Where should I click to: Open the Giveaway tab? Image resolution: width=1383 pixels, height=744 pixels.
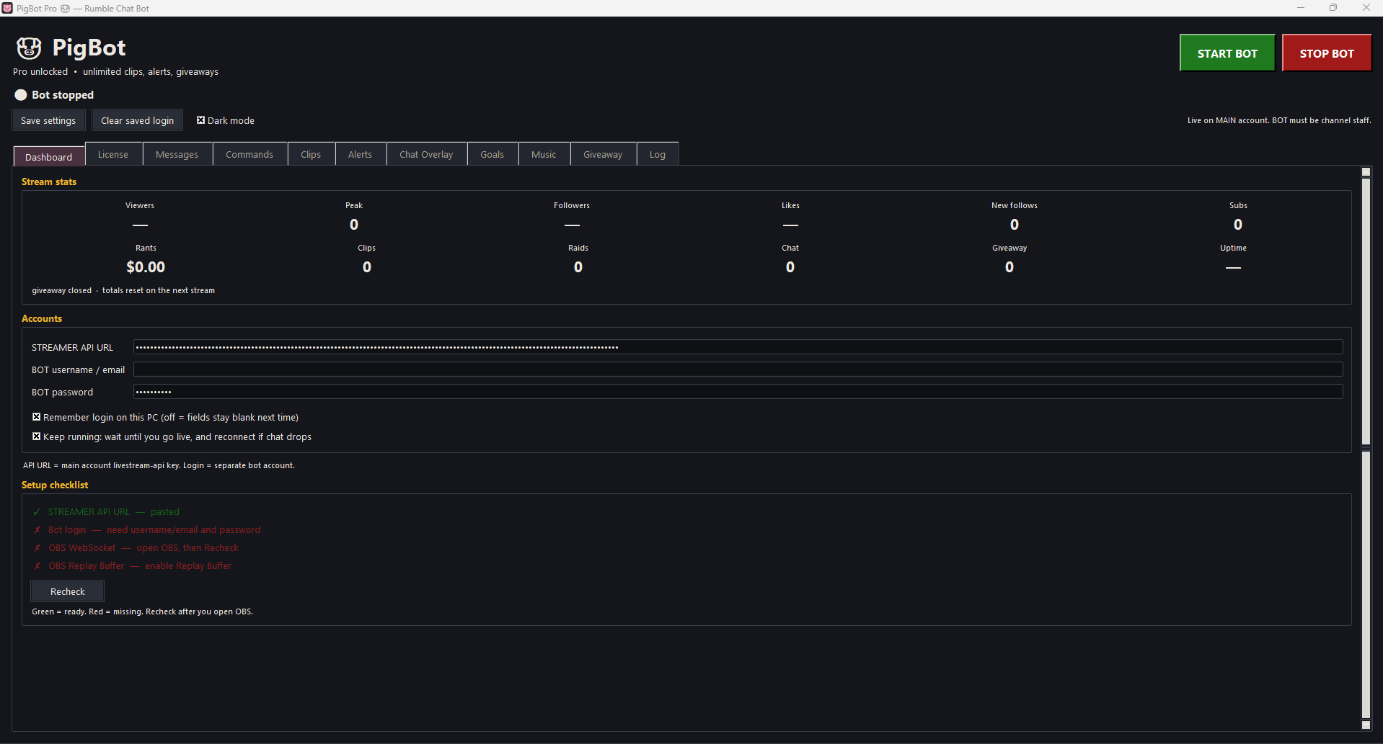click(x=603, y=154)
